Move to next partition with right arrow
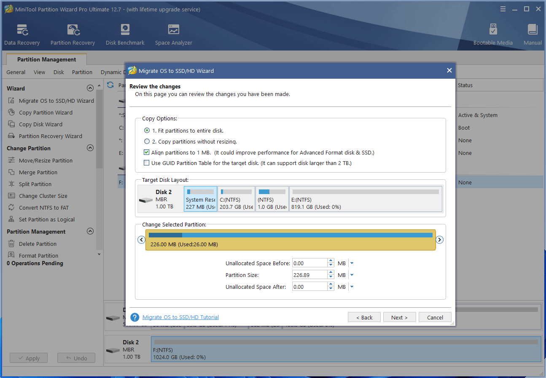Image resolution: width=546 pixels, height=378 pixels. tap(439, 240)
